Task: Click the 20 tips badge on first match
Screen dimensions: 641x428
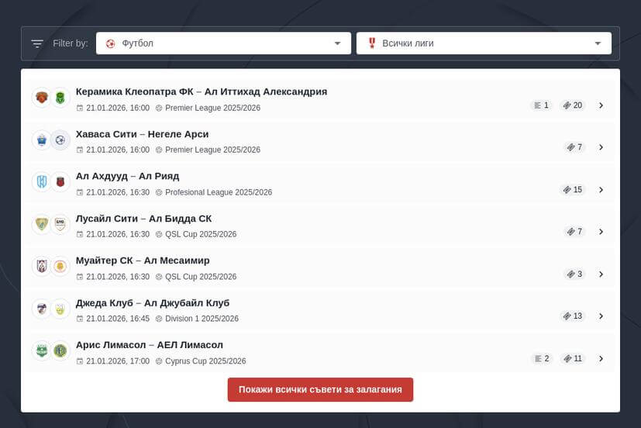Action: coord(573,105)
